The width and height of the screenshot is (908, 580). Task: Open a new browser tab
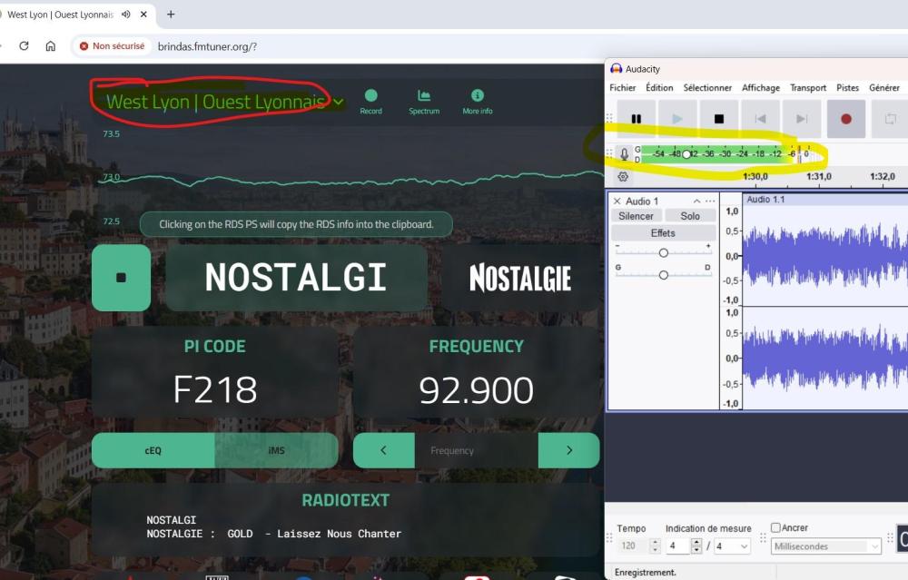coord(171,15)
